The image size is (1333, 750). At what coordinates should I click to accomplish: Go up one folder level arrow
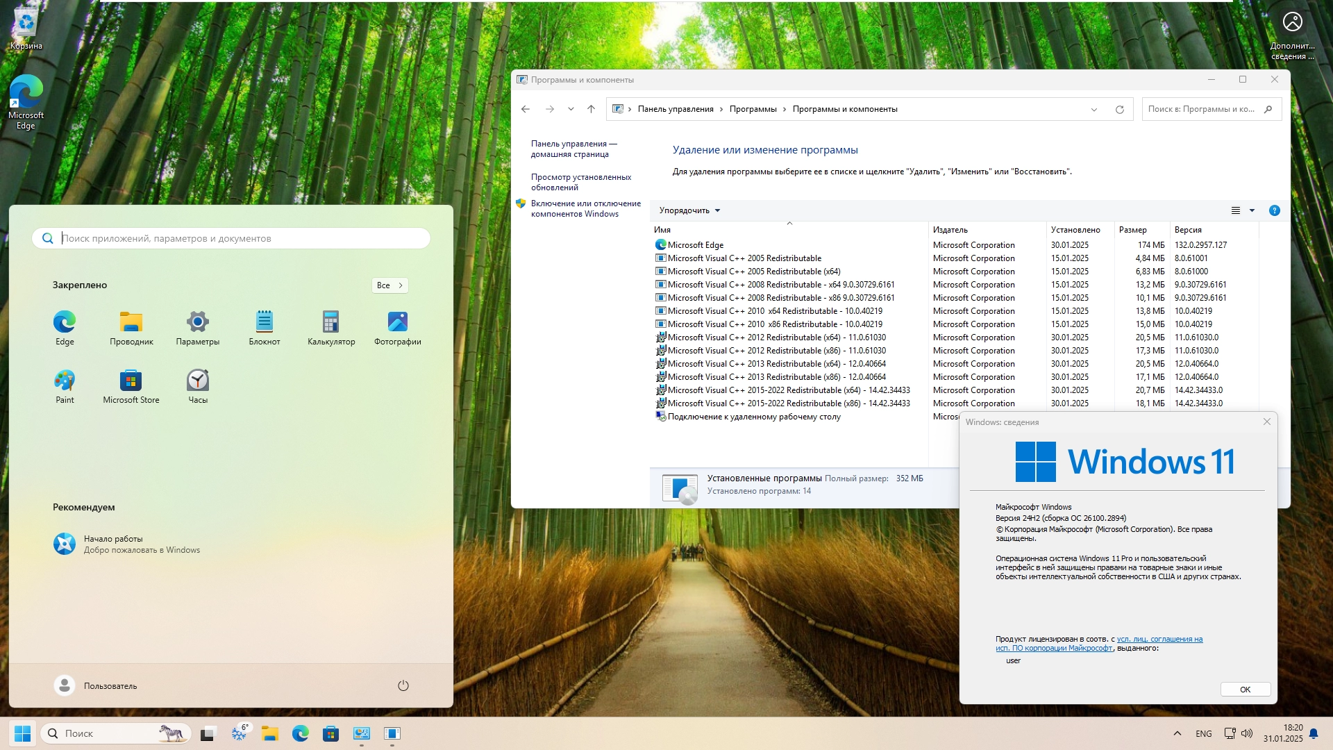(591, 109)
